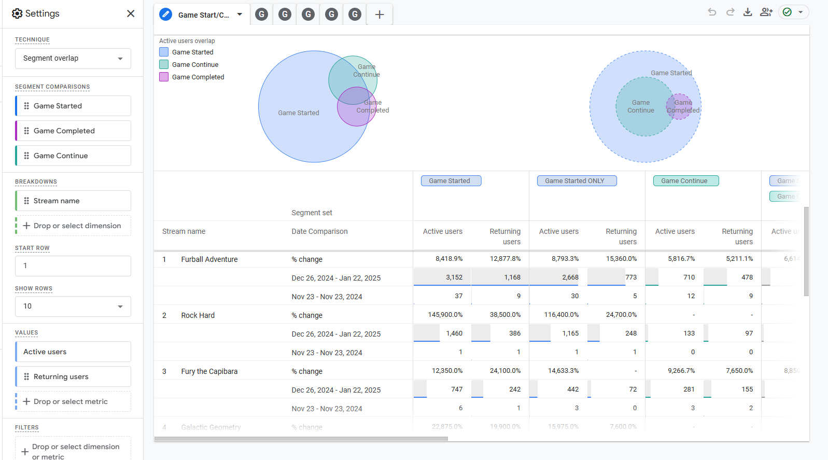This screenshot has height=460, width=828.
Task: Click the share exploration users icon
Action: point(766,12)
